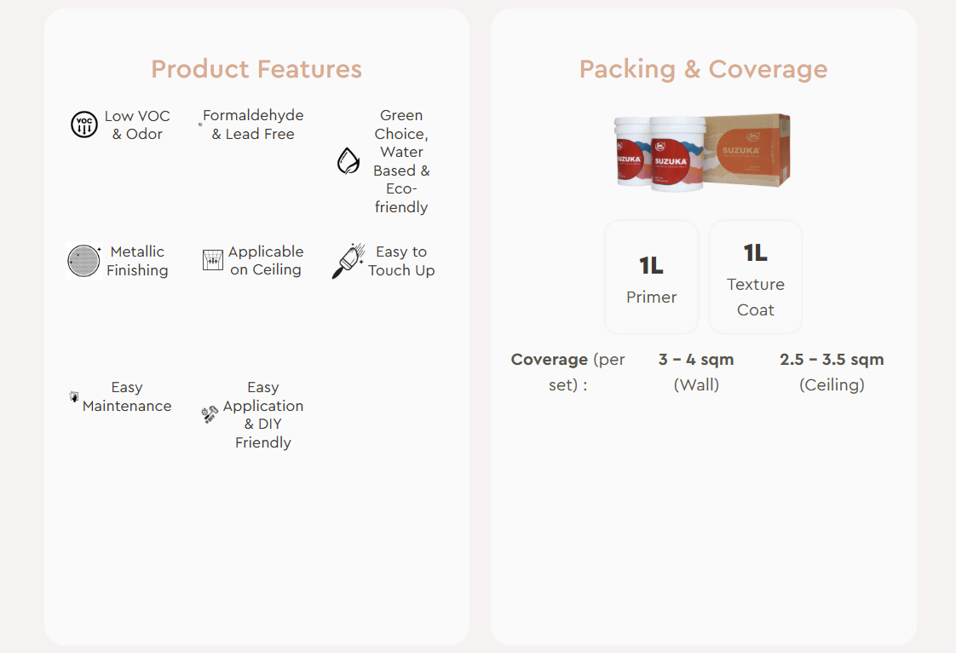The height and width of the screenshot is (653, 956).
Task: Click the "Formaldehyde & Lead Free" text
Action: [253, 124]
